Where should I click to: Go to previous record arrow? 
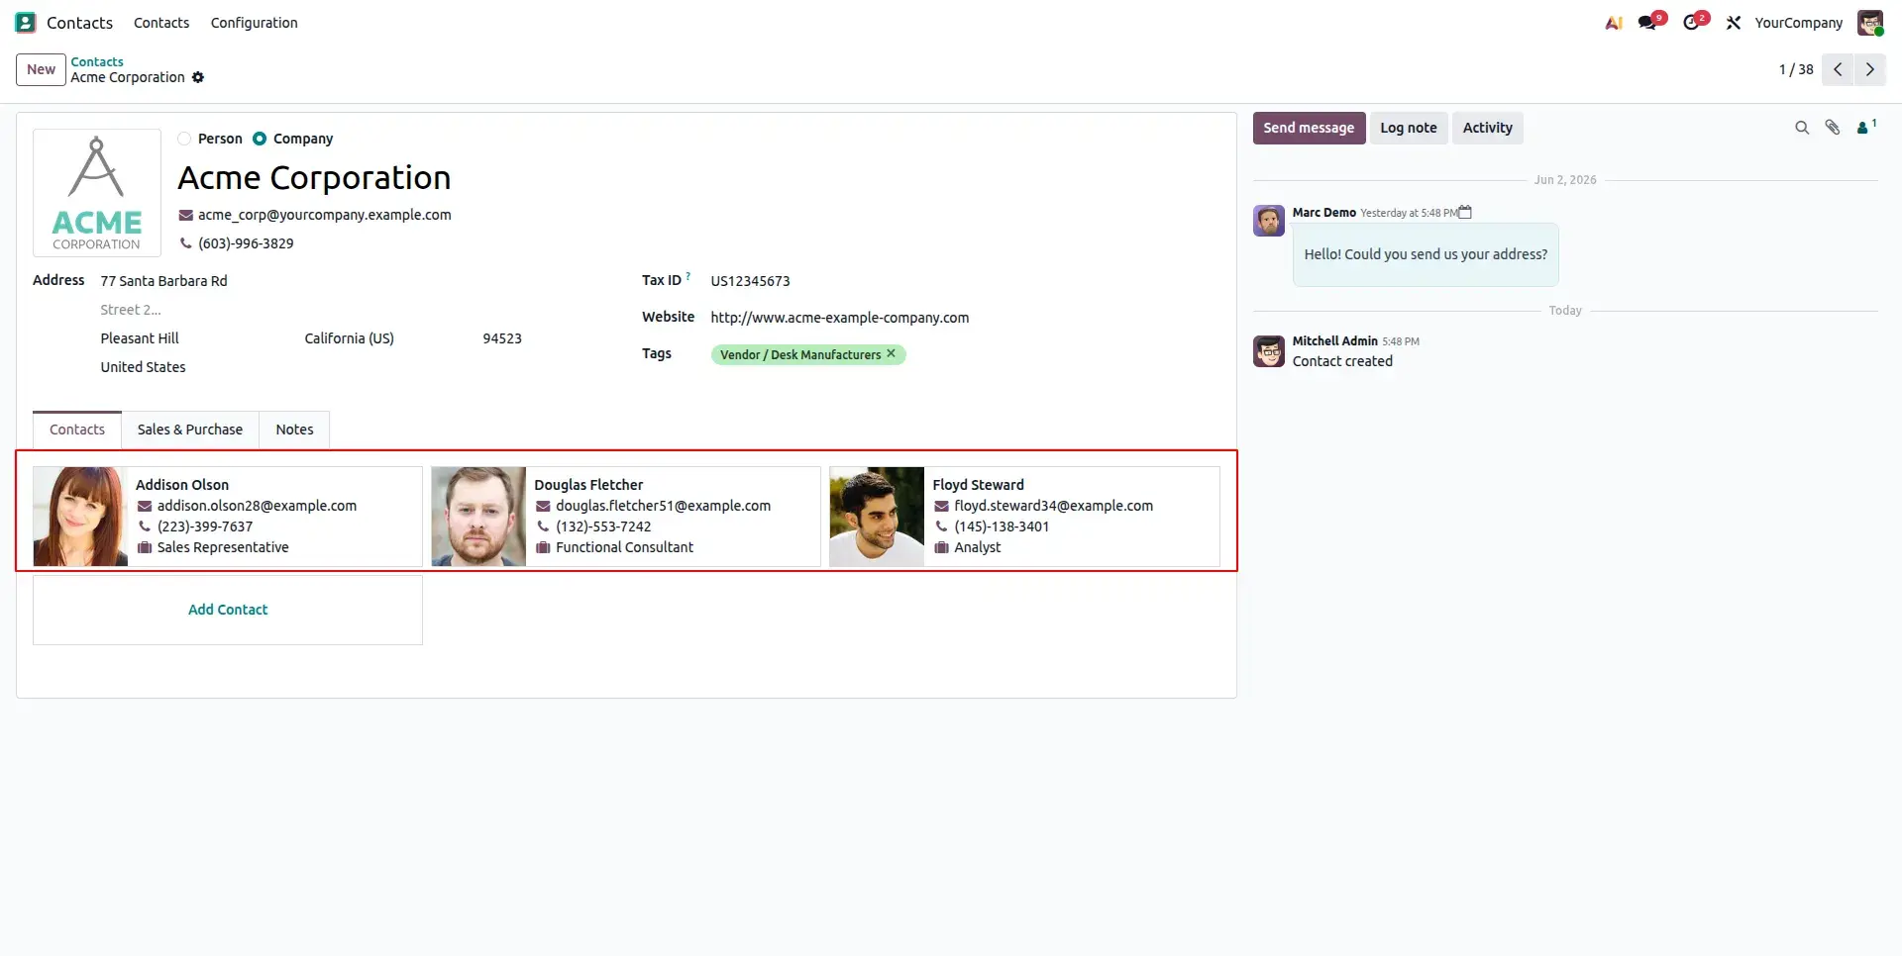coord(1838,69)
